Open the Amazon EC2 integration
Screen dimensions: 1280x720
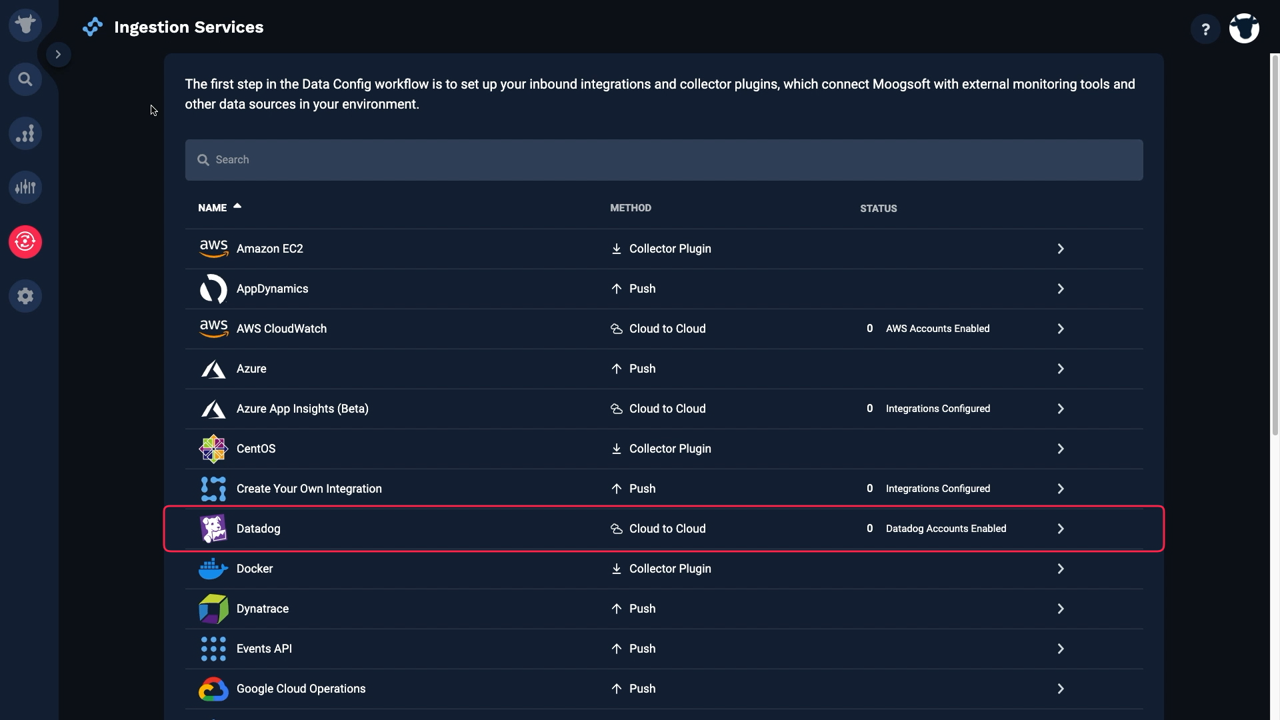click(270, 249)
